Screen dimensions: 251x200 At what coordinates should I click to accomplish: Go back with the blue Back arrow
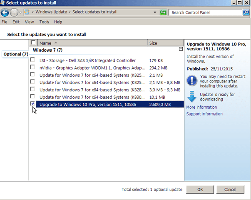[x=5, y=12]
